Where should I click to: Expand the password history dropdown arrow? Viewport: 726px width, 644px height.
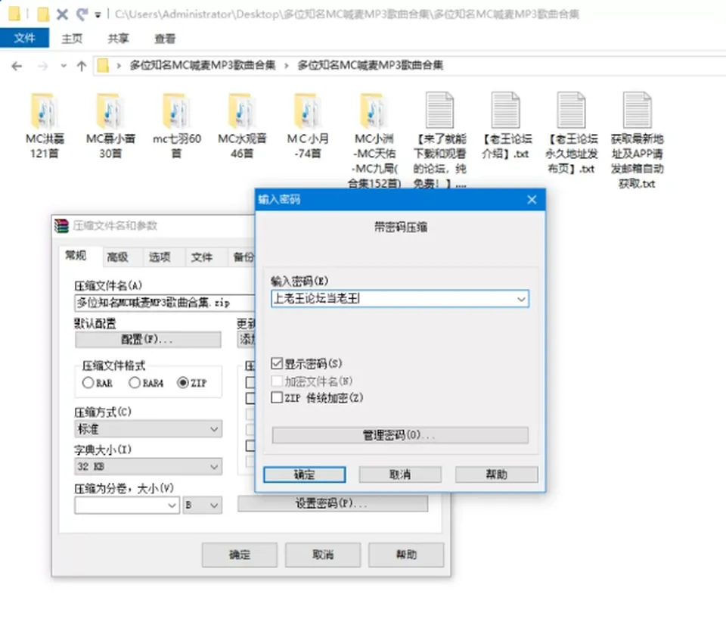[521, 299]
